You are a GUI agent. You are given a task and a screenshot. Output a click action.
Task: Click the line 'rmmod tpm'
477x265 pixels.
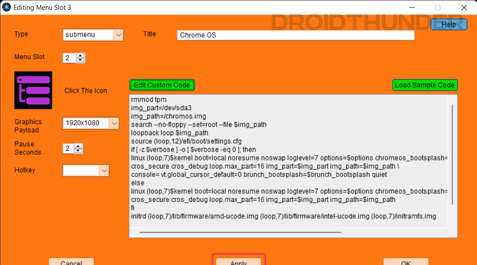(149, 100)
